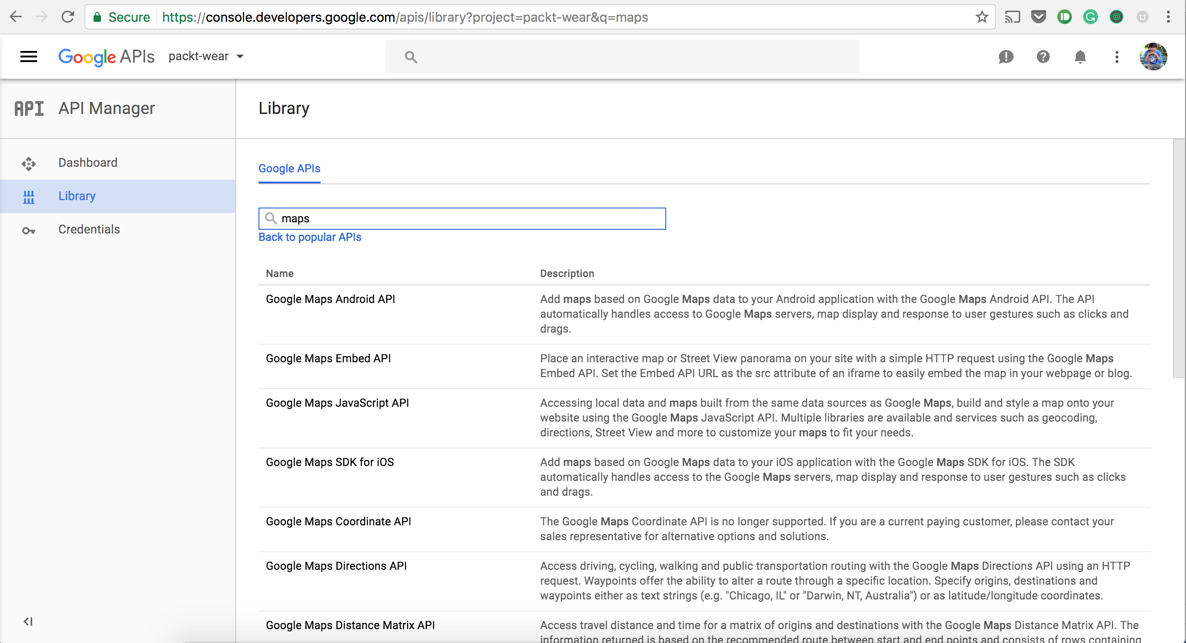The height and width of the screenshot is (643, 1186).
Task: Click the Library page heading
Action: pos(284,108)
